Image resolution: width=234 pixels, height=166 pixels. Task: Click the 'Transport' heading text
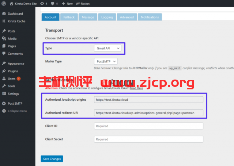(x=54, y=30)
